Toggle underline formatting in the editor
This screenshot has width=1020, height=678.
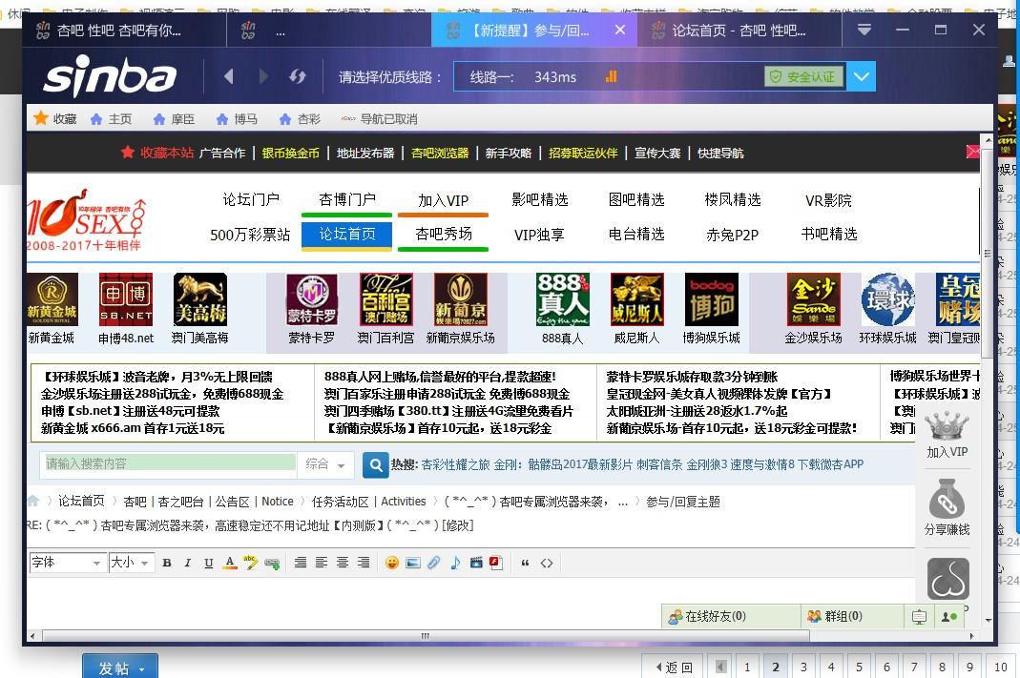(x=208, y=563)
